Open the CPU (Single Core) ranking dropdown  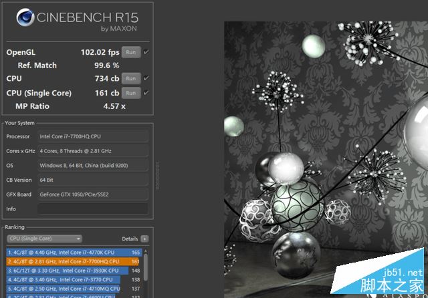45,239
